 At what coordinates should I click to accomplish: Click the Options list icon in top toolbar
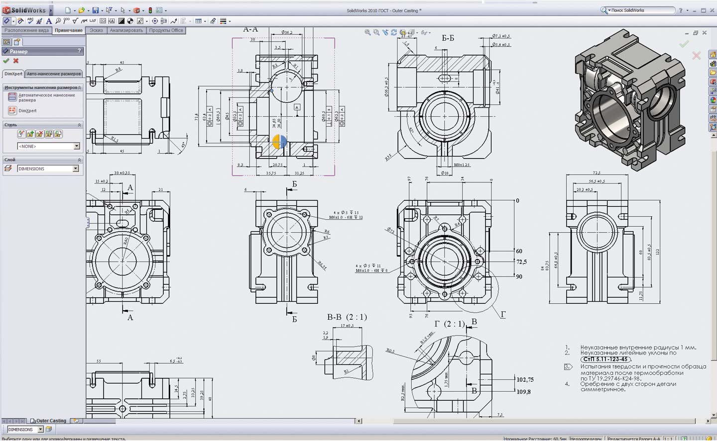[x=159, y=10]
